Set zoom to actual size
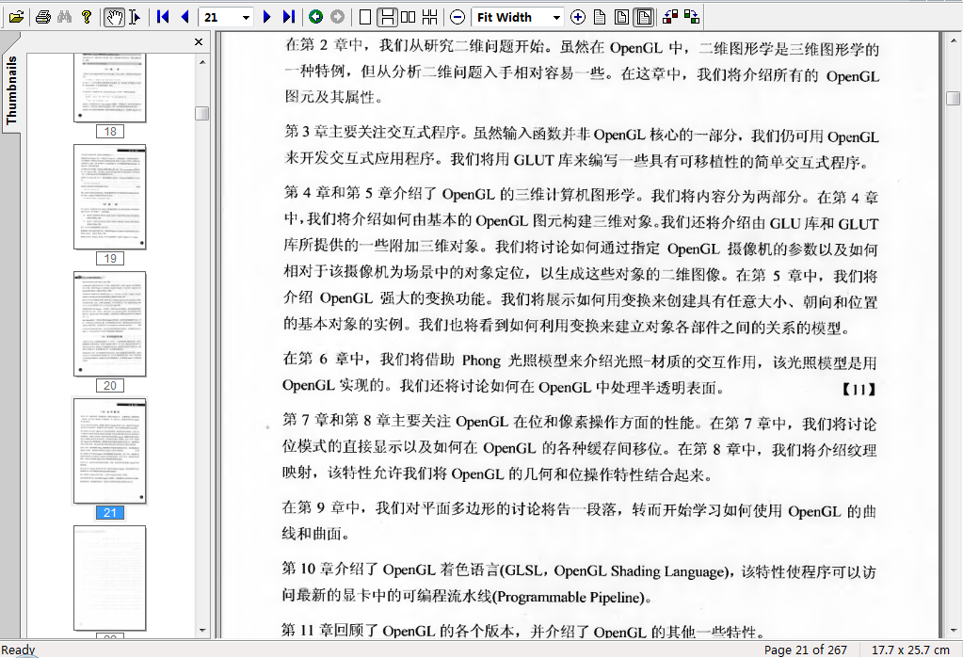This screenshot has height=658, width=963. click(600, 17)
